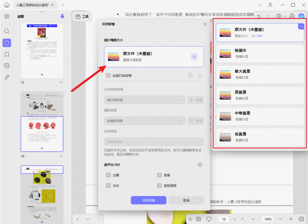Open the page thumbnails panel icon
This screenshot has height=224, width=308.
click(7, 43)
